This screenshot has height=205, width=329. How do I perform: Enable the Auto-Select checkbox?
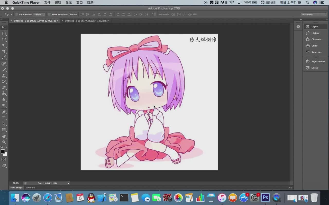17,14
